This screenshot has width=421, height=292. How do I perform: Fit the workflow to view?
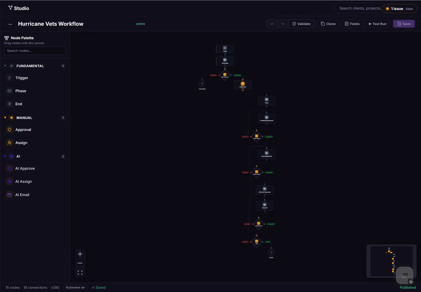pyautogui.click(x=80, y=273)
